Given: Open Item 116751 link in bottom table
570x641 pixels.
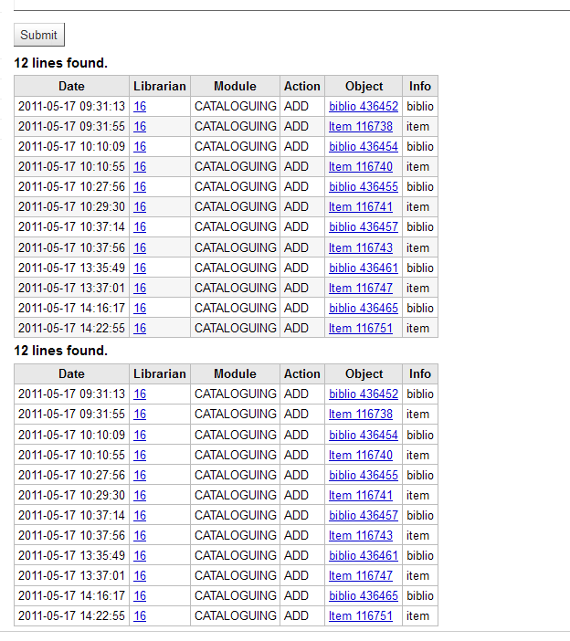Looking at the screenshot, I should 360,615.
